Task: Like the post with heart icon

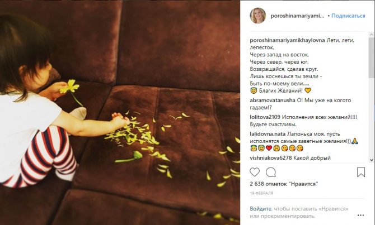Action: [255, 172]
